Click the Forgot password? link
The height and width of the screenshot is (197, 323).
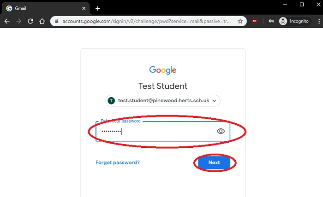[x=117, y=162]
